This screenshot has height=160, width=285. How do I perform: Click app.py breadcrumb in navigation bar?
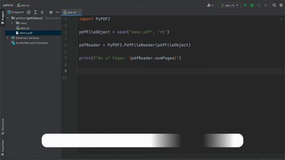(x=23, y=5)
